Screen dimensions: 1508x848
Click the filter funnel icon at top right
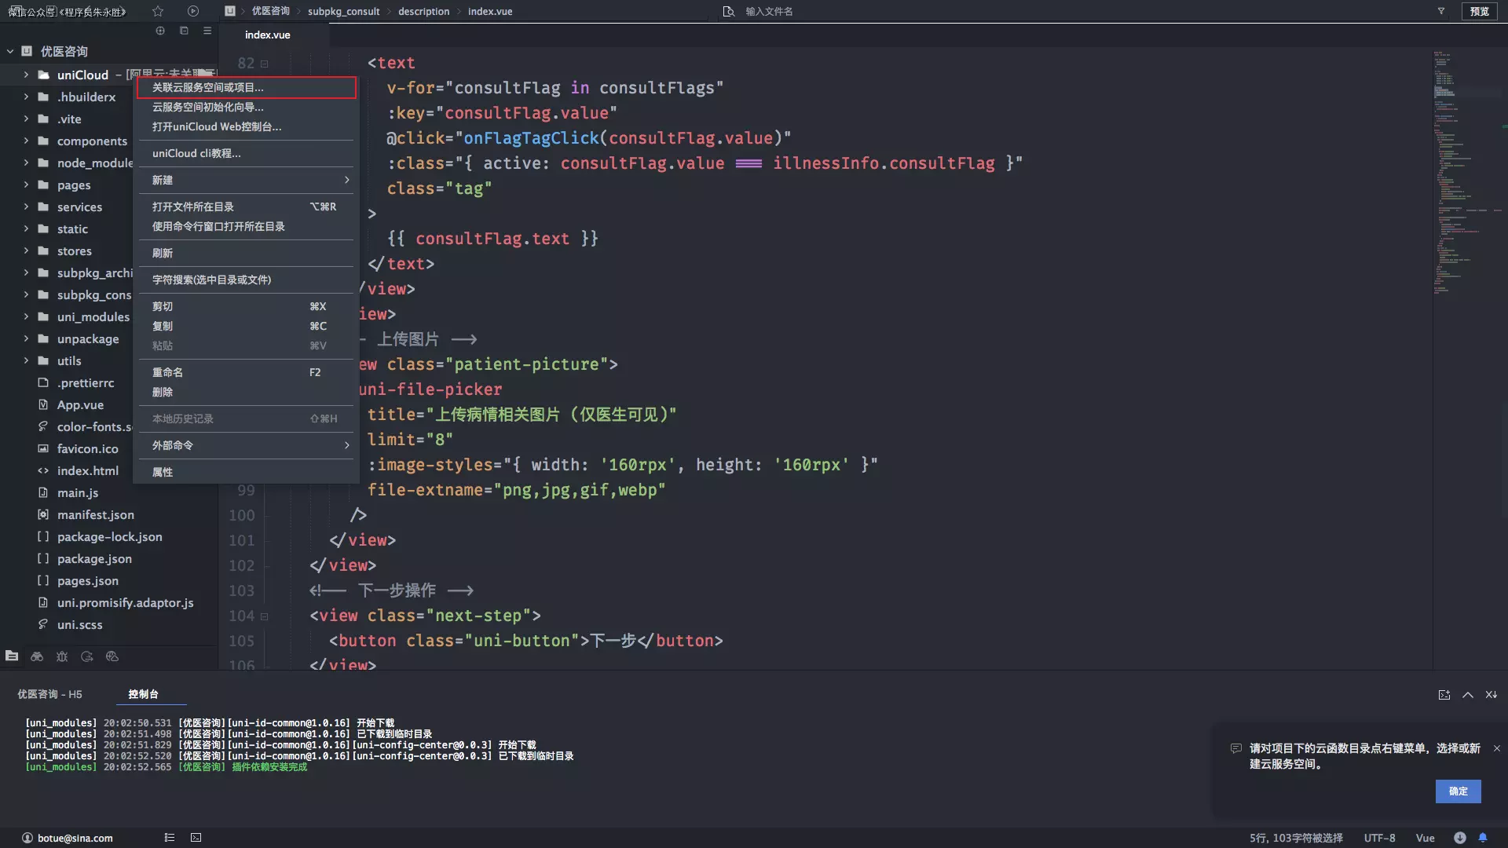point(1441,11)
